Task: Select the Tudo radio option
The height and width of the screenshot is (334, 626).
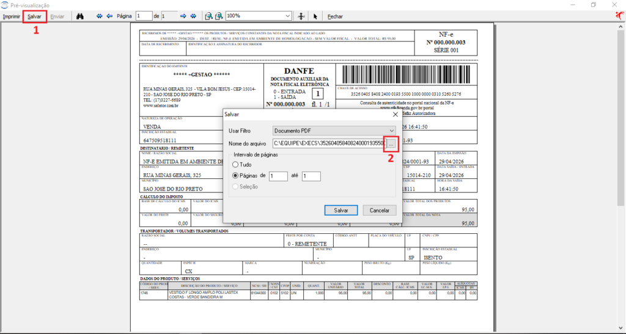Action: point(242,165)
